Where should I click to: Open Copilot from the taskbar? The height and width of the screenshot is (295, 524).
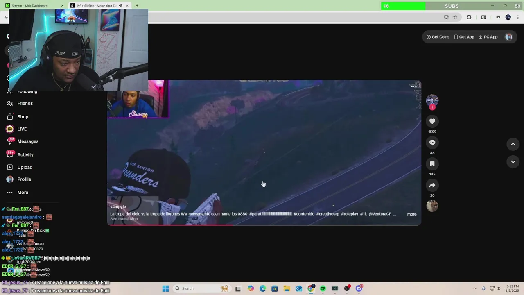251,288
